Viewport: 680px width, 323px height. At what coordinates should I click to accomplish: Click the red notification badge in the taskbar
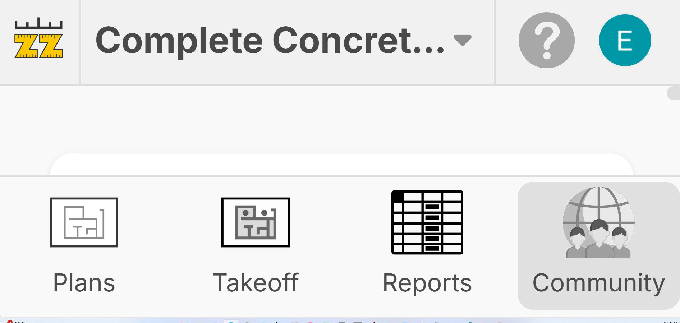tap(10, 322)
